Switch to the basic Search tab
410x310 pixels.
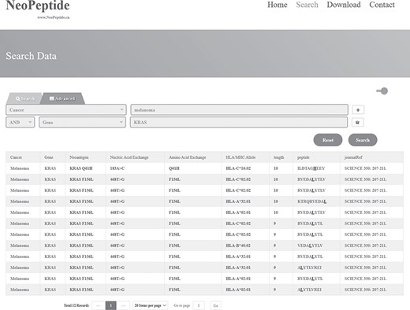tap(24, 98)
